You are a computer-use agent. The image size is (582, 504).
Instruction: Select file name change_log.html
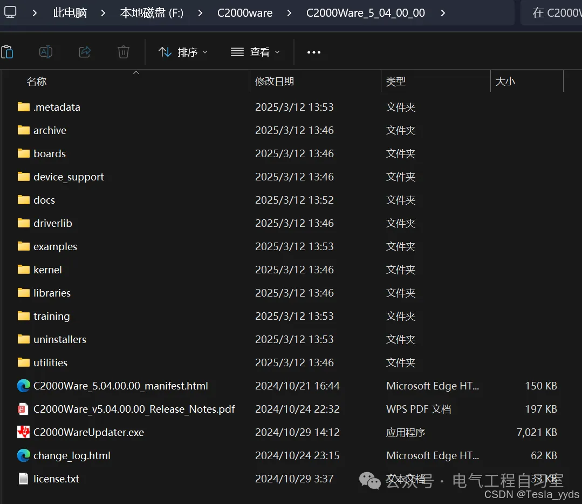tap(72, 456)
